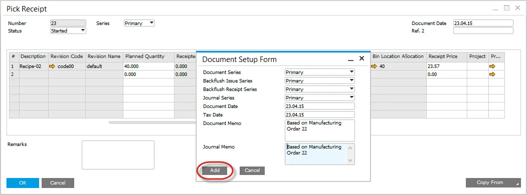This screenshot has width=527, height=195.
Task: Click the Revision Name column header
Action: (x=104, y=56)
